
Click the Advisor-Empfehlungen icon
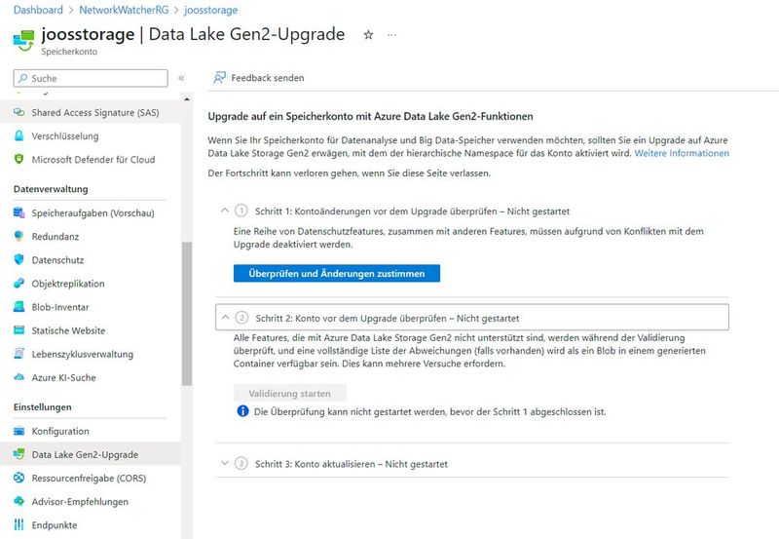19,501
